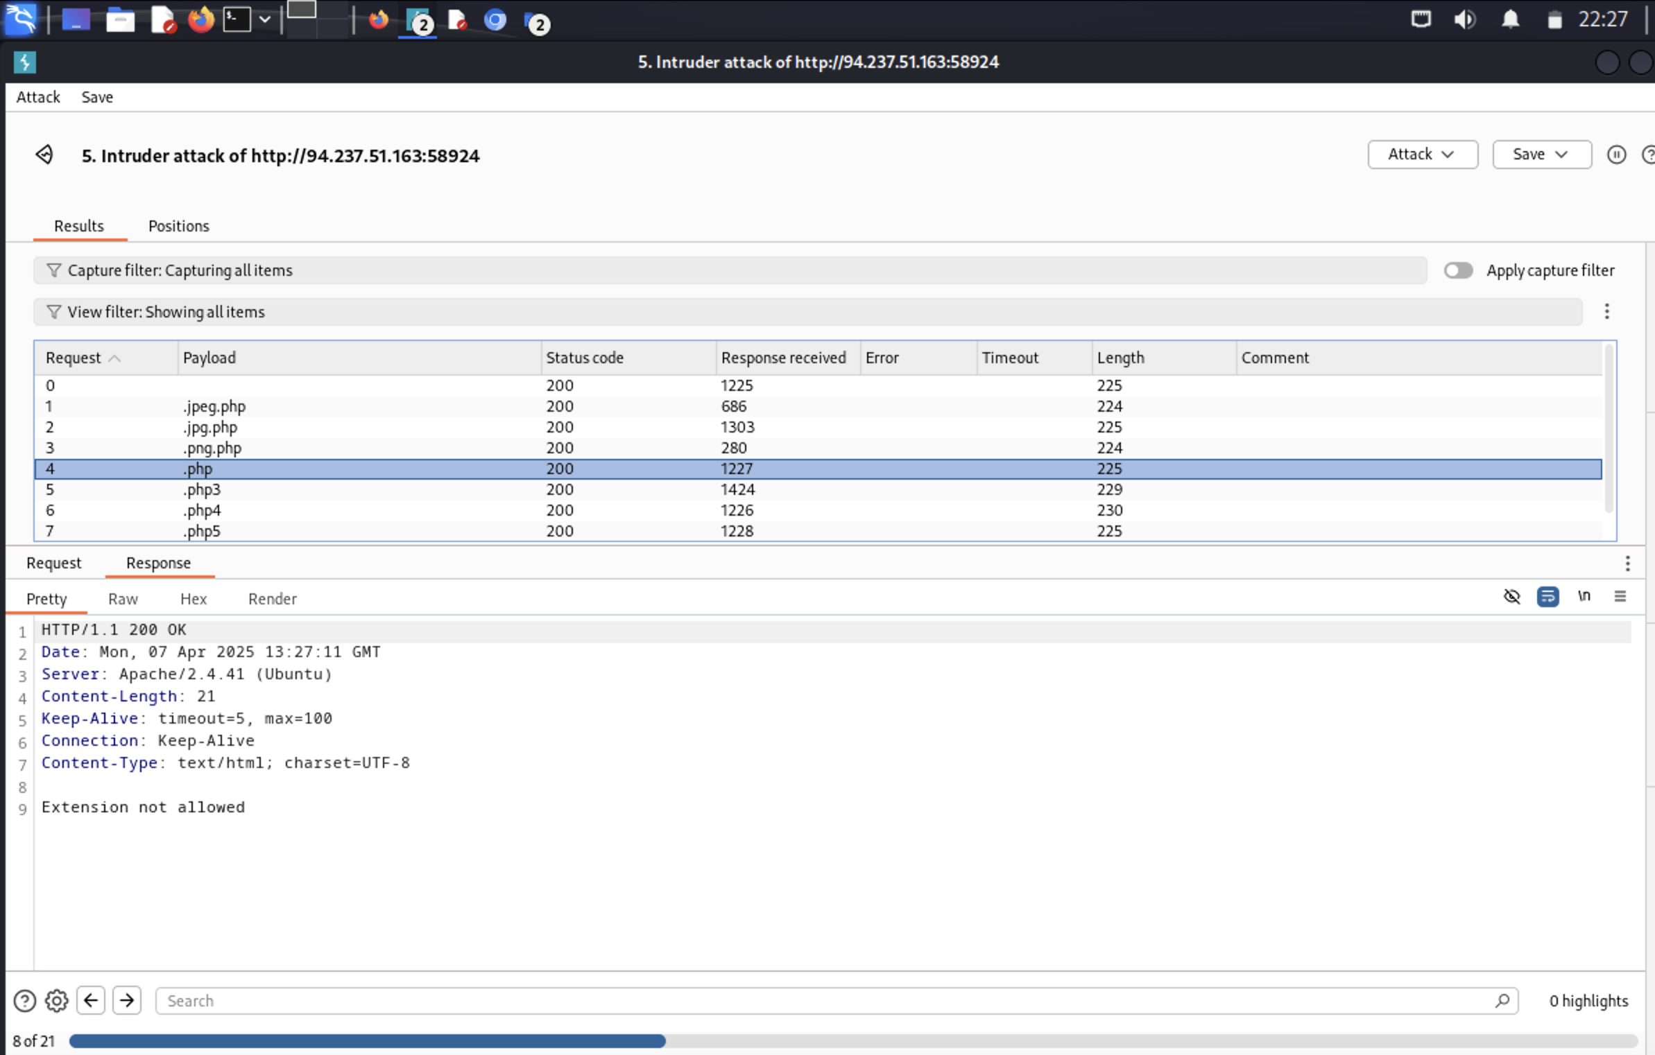Sort by Length column header
This screenshot has width=1655, height=1055.
[x=1164, y=358]
